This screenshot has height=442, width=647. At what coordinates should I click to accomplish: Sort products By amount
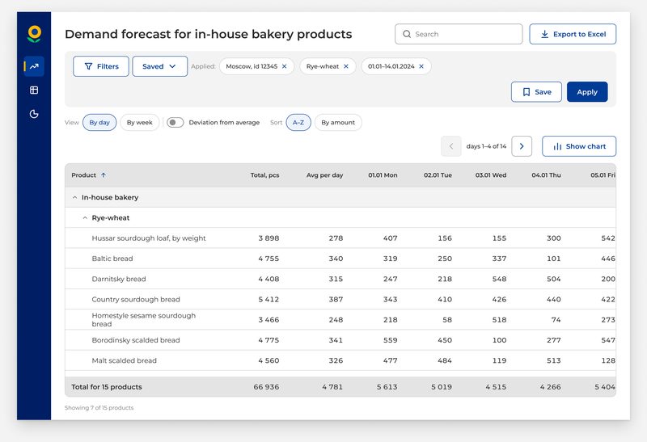click(x=338, y=123)
